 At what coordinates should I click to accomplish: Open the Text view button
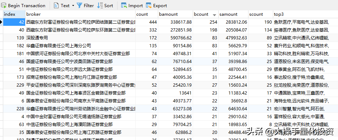click(x=61, y=6)
